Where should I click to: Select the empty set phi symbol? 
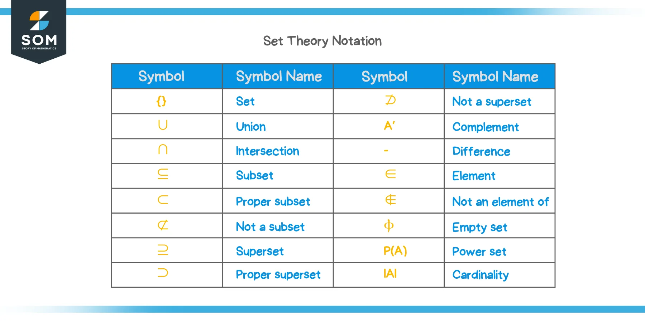point(389,226)
